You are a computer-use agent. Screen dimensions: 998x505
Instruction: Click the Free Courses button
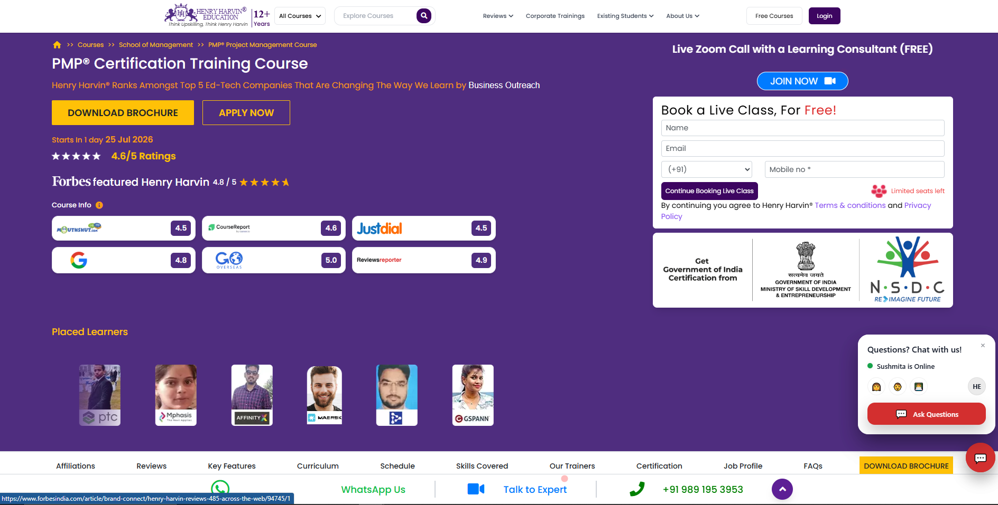coord(774,16)
